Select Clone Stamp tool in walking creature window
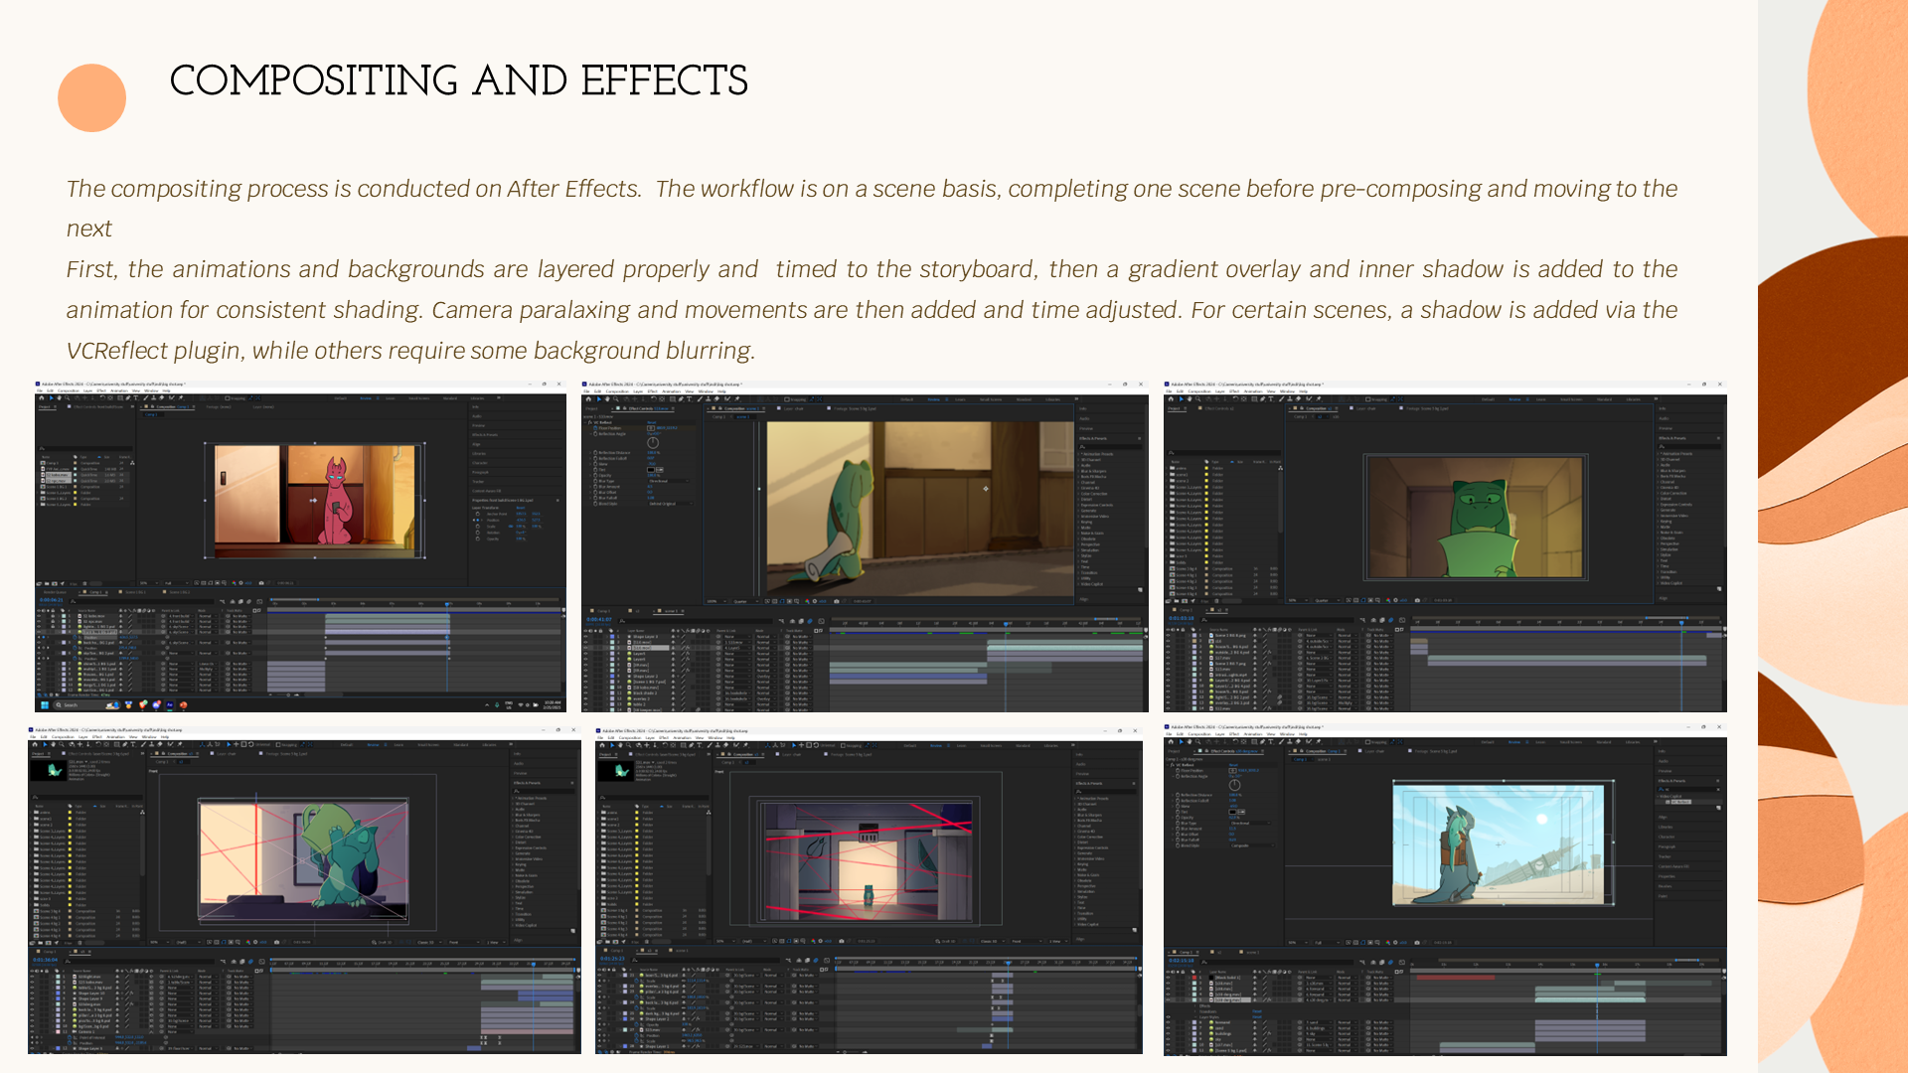This screenshot has height=1073, width=1908. point(709,399)
